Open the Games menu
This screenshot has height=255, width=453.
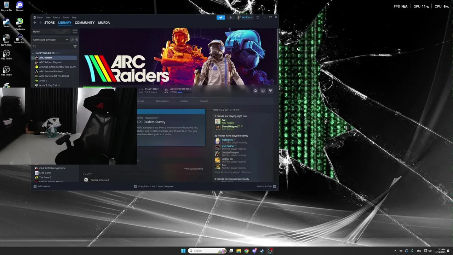point(66,17)
